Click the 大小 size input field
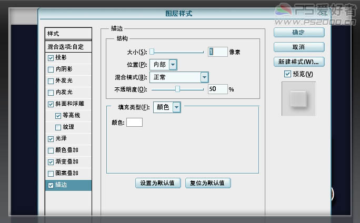Screen dimensions: 360x223 pos(218,52)
